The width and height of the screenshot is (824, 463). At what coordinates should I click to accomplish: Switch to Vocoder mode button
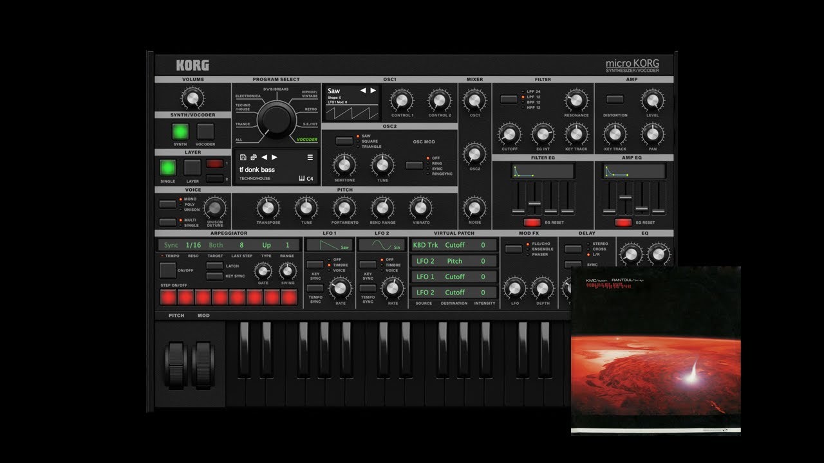tap(205, 132)
